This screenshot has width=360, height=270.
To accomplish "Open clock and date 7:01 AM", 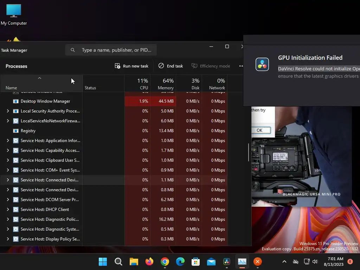I will pyautogui.click(x=334, y=262).
